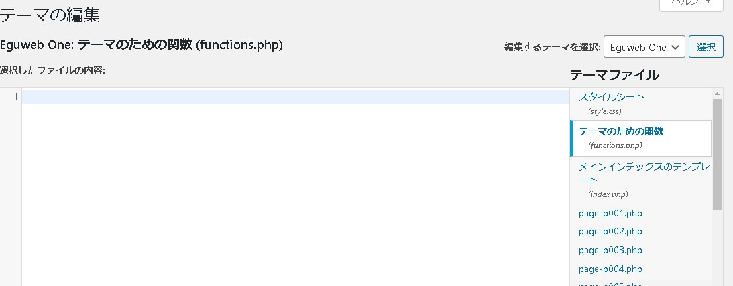Open the スタイルシート (style.css) file
Viewport: 733px width, 286px height.
pos(611,97)
